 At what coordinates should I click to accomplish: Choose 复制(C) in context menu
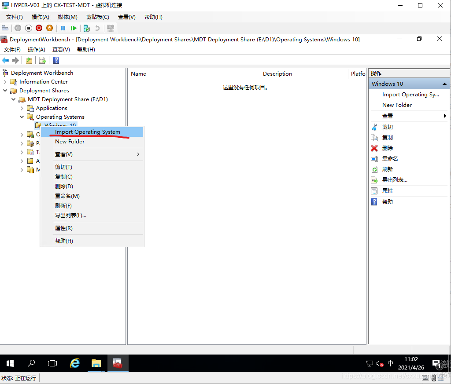[92, 177]
